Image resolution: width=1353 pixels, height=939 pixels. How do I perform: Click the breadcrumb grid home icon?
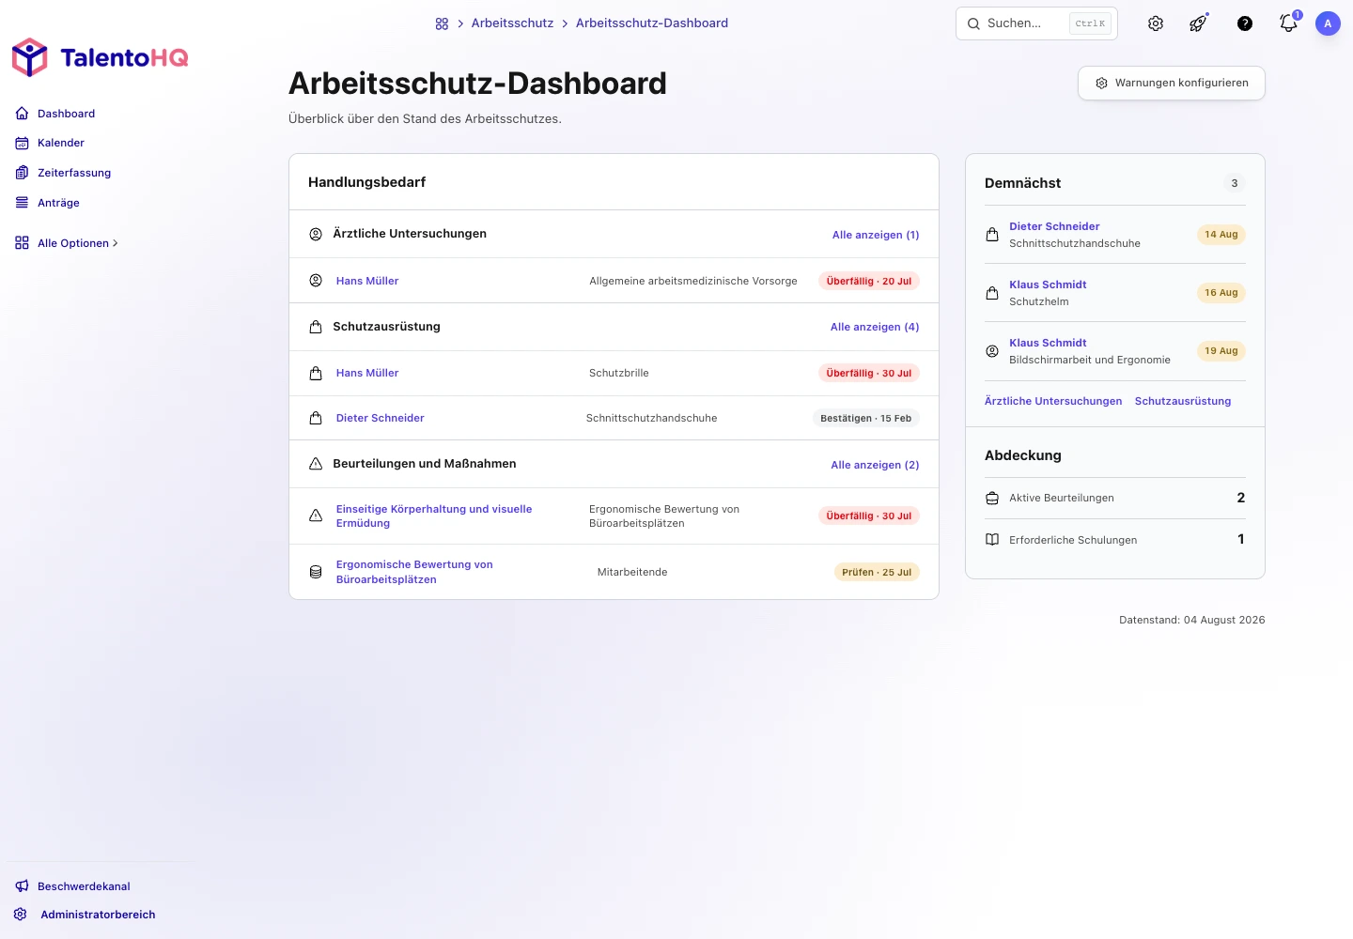tap(442, 23)
